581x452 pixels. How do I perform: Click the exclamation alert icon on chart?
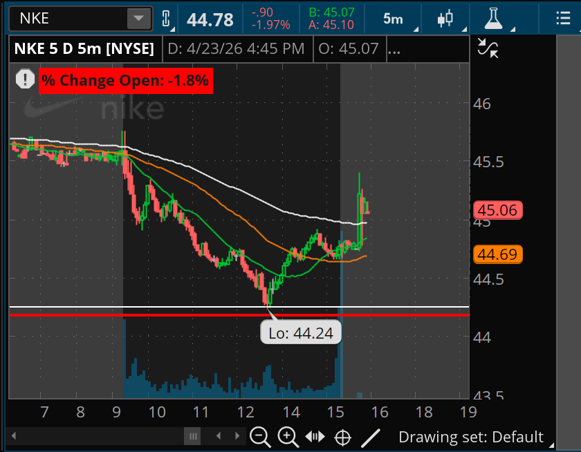[25, 79]
